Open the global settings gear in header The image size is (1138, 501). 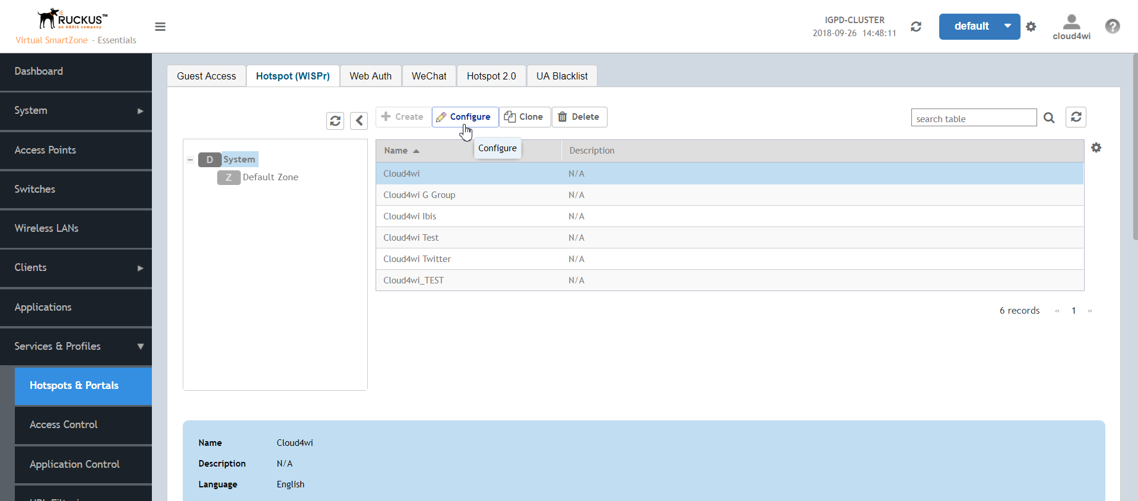[x=1031, y=27]
